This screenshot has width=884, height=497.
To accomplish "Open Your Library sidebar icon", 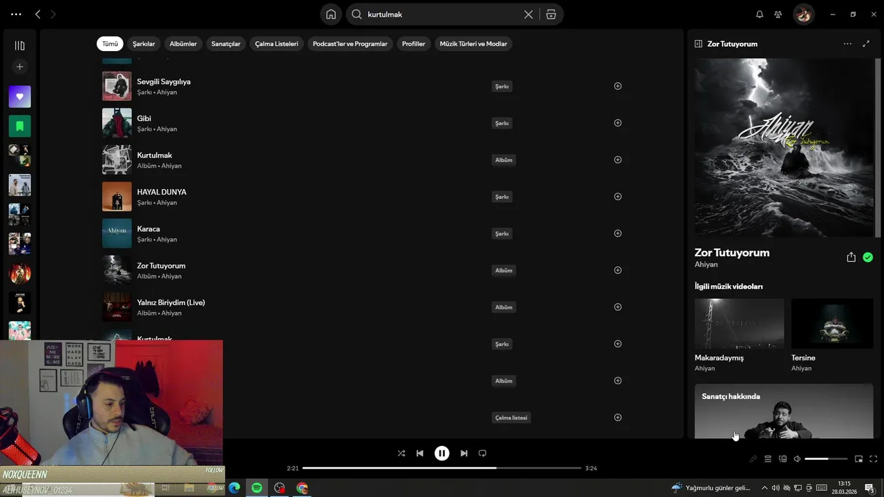I will (19, 46).
